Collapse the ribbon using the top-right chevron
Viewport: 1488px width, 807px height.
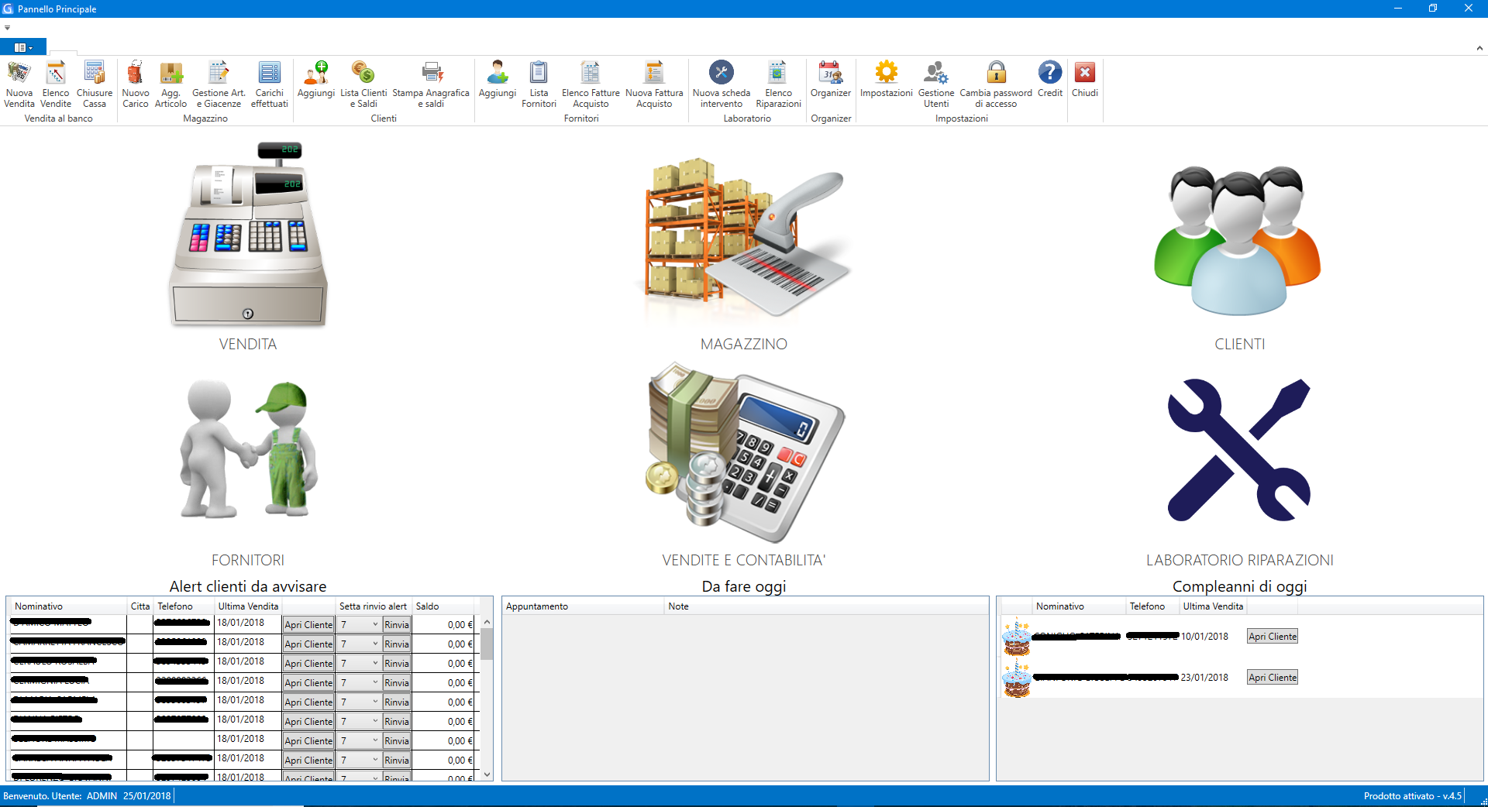coord(1479,48)
